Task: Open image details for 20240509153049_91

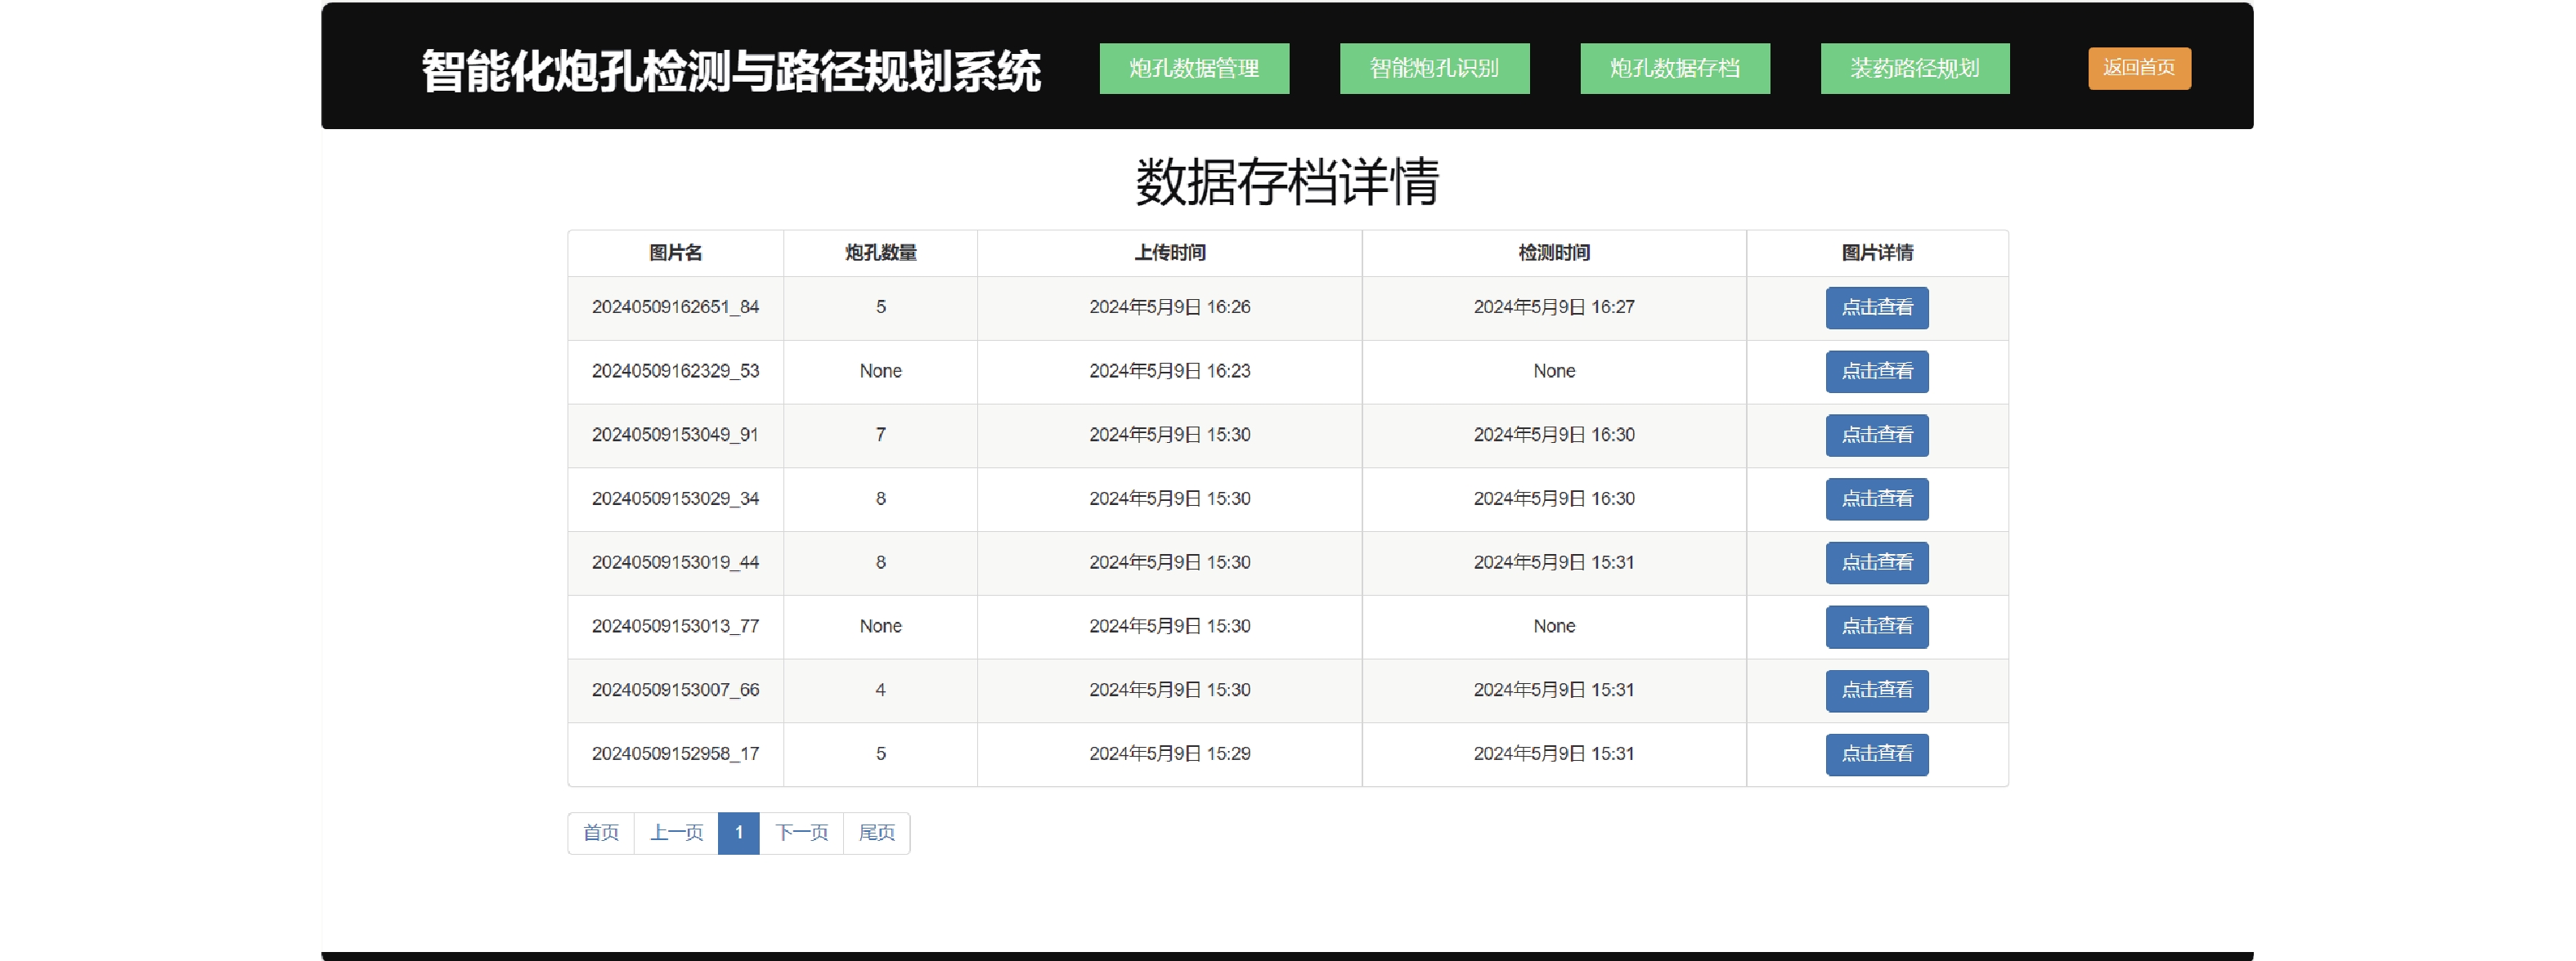Action: 1876,436
